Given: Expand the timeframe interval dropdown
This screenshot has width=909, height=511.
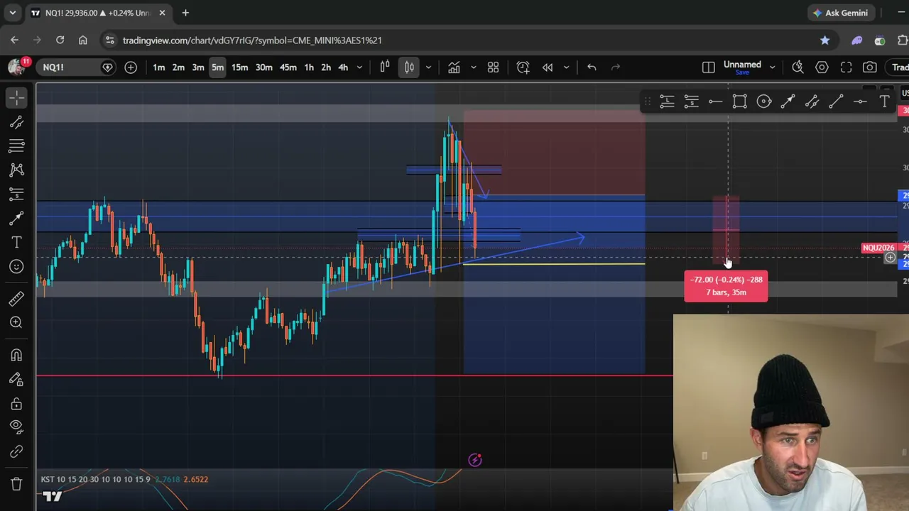Looking at the screenshot, I should coord(359,67).
